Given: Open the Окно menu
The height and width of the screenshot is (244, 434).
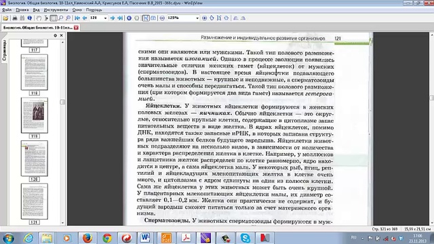Looking at the screenshot, I should coord(77,9).
